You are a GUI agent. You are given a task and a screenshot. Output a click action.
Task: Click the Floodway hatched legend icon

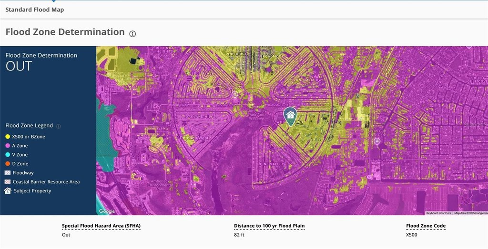tap(8, 173)
